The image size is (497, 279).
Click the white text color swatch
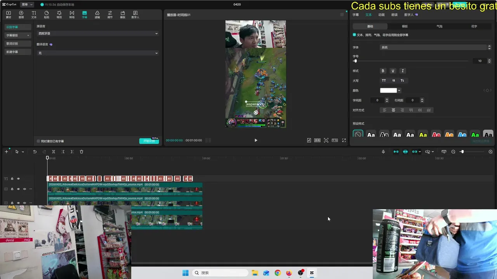(x=388, y=91)
